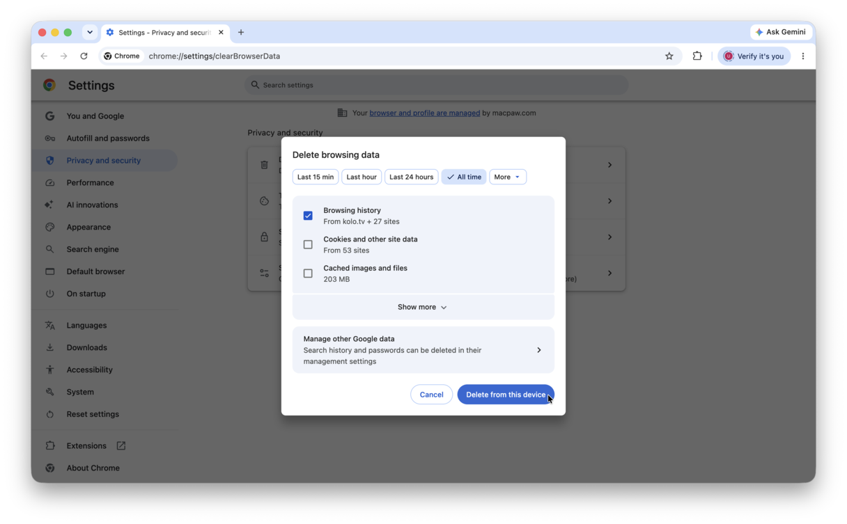Click the download arrow icon for Downloads

tap(50, 348)
